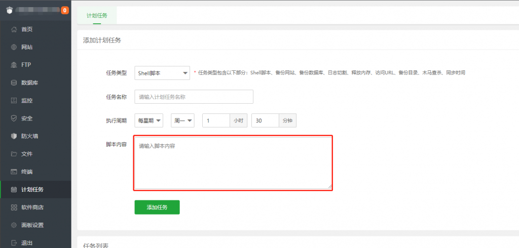The height and width of the screenshot is (248, 519).
Task: Open the 软件商店 sidebar entry
Action: (x=35, y=208)
